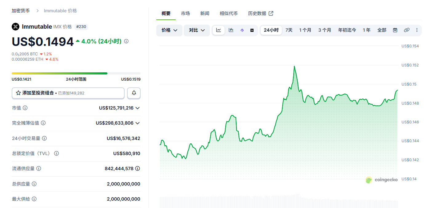The image size is (428, 208).
Task: Switch to the 市场 tab
Action: (185, 14)
